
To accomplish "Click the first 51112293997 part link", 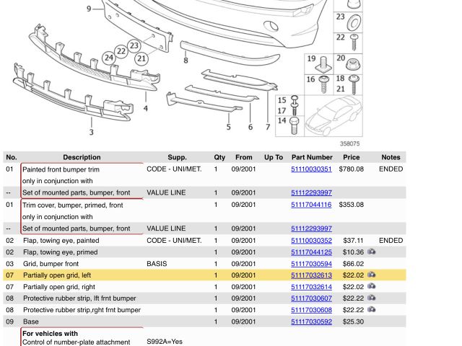I will 311,192.
